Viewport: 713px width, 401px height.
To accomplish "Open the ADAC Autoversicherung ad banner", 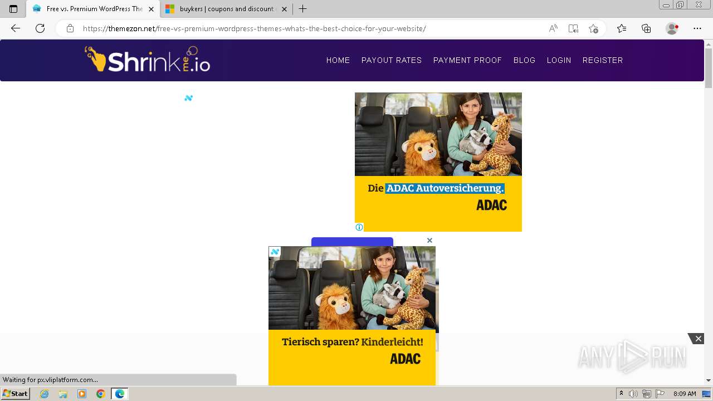I will 438,162.
